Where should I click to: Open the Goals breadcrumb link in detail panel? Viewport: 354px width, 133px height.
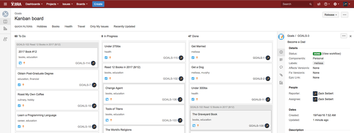point(291,36)
